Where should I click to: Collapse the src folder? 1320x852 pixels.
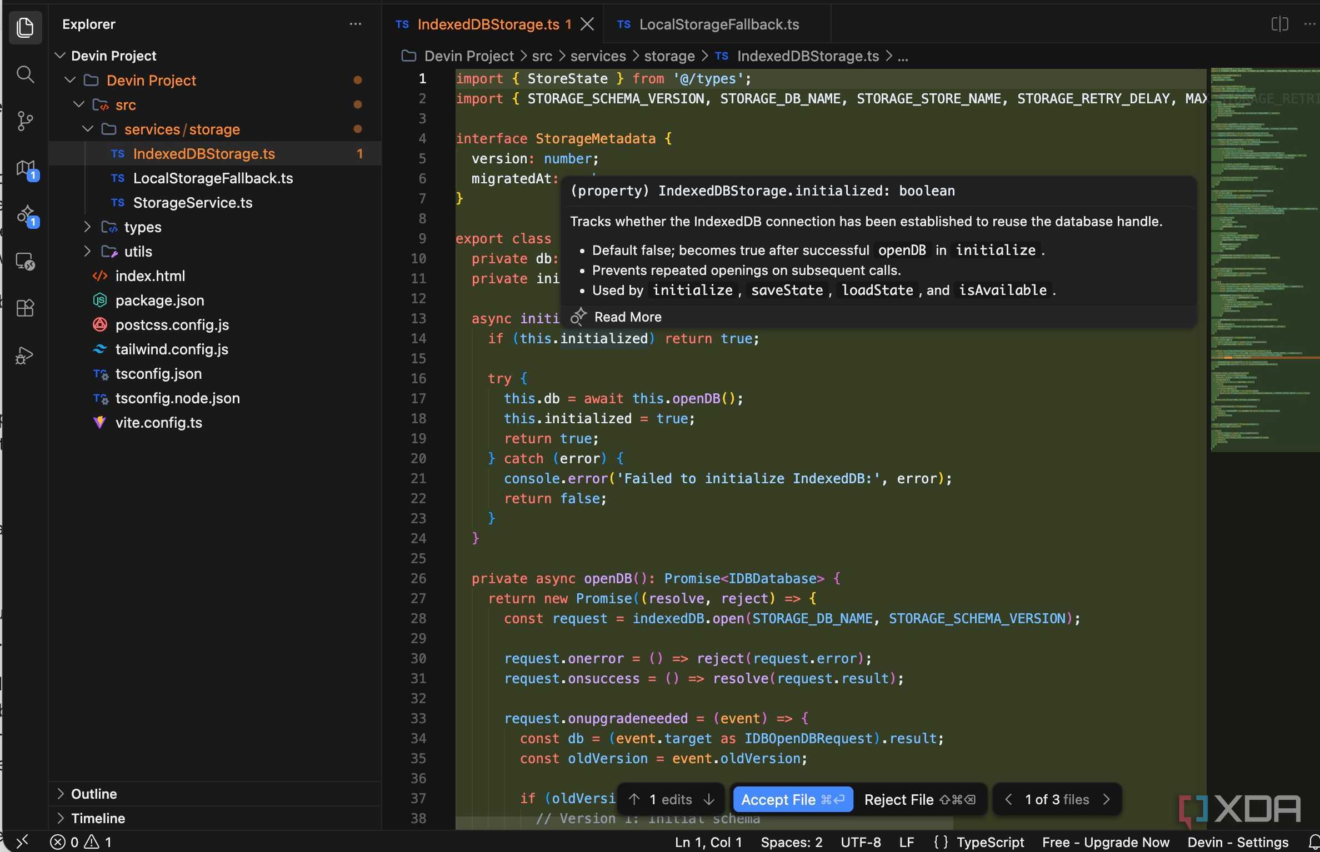79,104
